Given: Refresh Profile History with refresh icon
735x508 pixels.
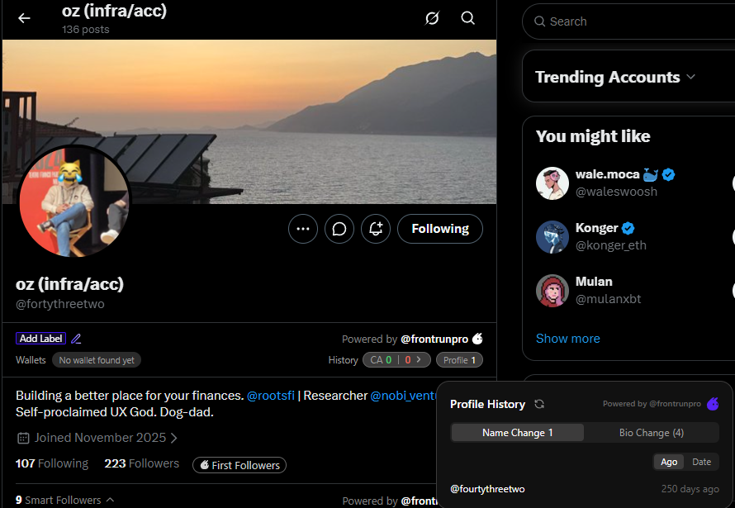Looking at the screenshot, I should pyautogui.click(x=539, y=404).
